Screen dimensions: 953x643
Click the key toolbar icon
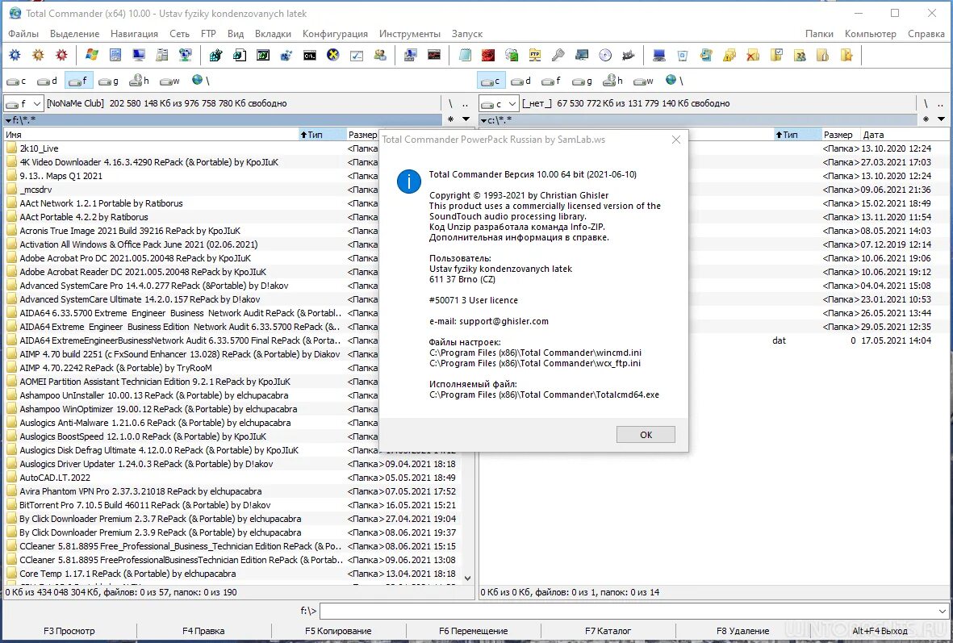click(x=558, y=56)
